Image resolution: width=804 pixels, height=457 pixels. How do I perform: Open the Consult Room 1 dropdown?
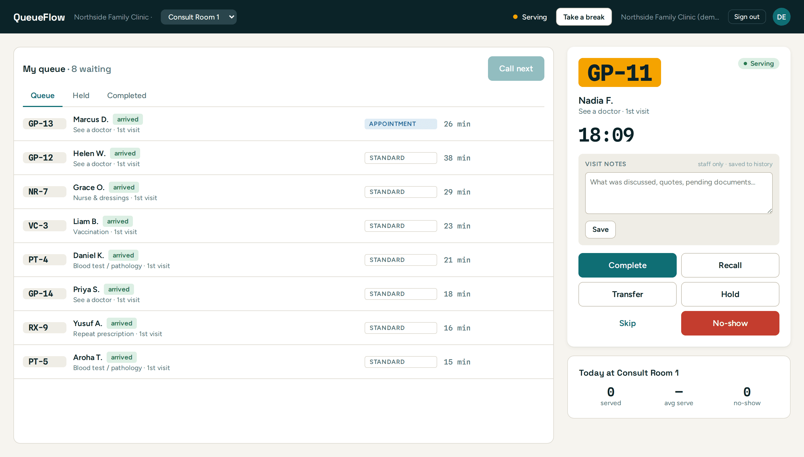198,17
